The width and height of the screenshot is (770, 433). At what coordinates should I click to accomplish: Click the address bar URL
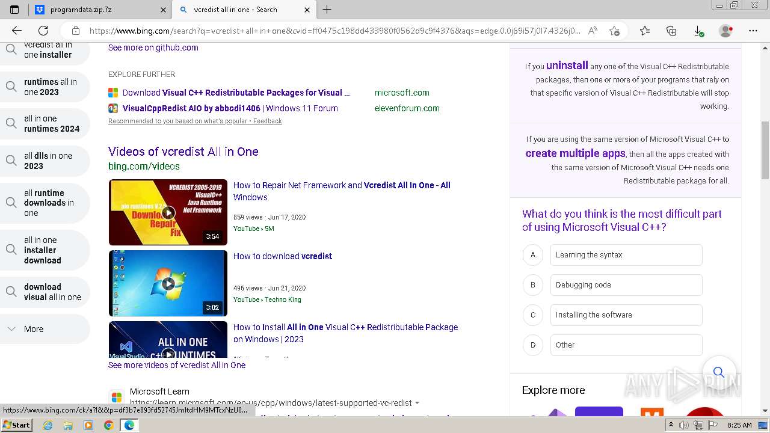coord(334,31)
